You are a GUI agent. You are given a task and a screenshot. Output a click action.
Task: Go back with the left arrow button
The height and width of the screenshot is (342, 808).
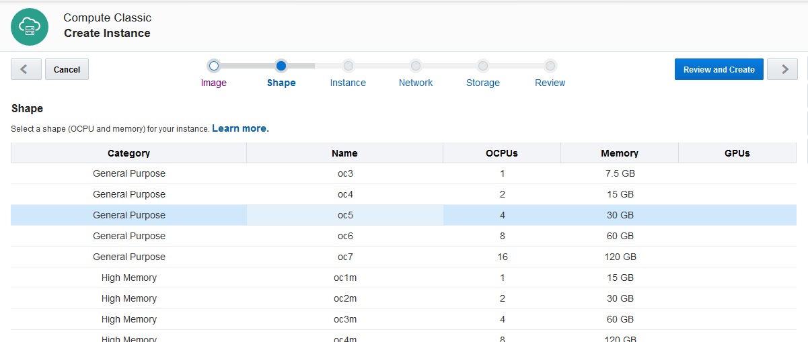pos(26,69)
